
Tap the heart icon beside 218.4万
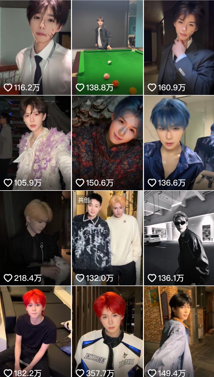pyautogui.click(x=8, y=278)
